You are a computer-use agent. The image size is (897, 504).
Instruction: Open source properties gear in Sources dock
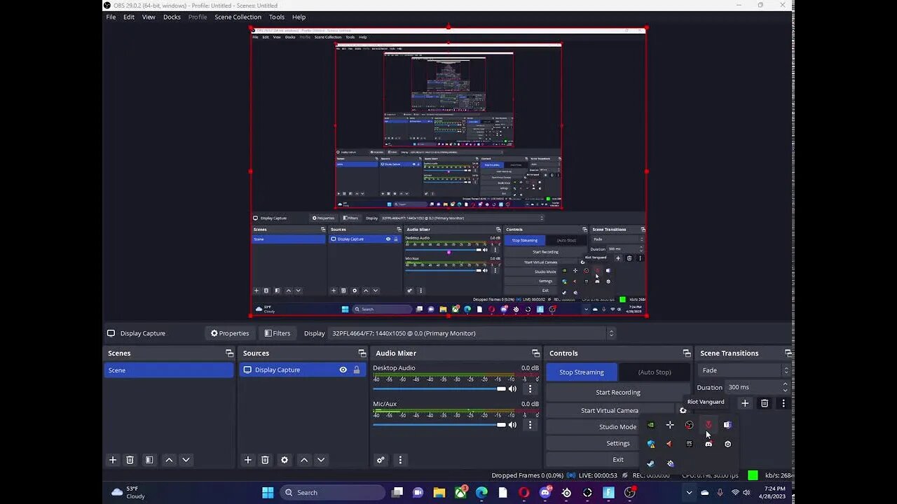284,460
